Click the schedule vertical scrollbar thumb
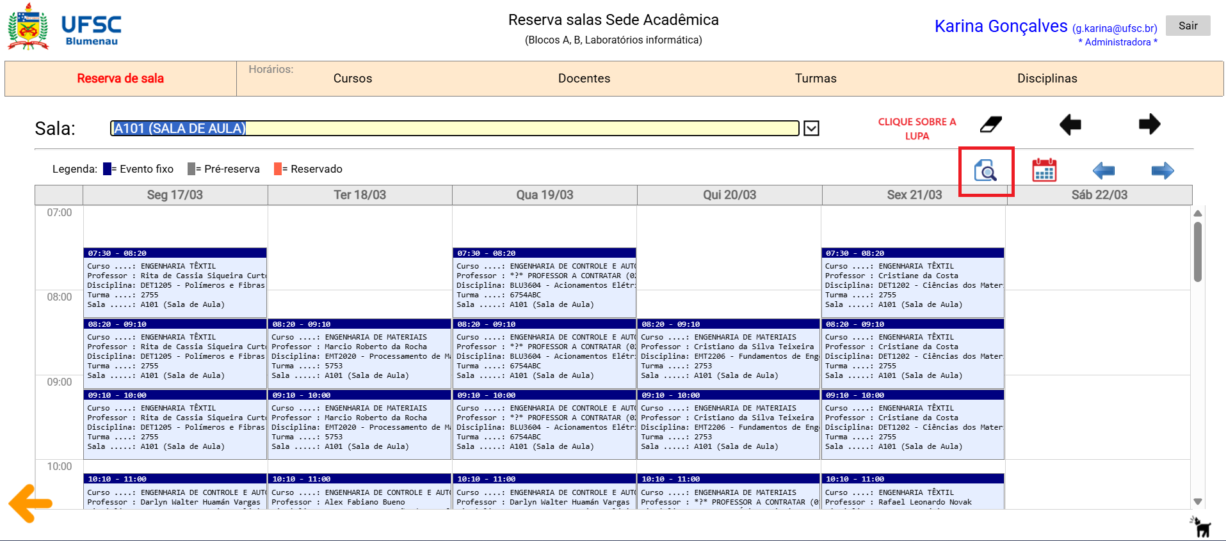 (x=1197, y=251)
